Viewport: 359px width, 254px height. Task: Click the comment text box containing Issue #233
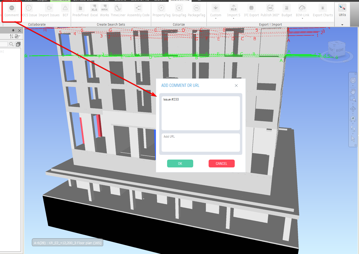coord(201,113)
